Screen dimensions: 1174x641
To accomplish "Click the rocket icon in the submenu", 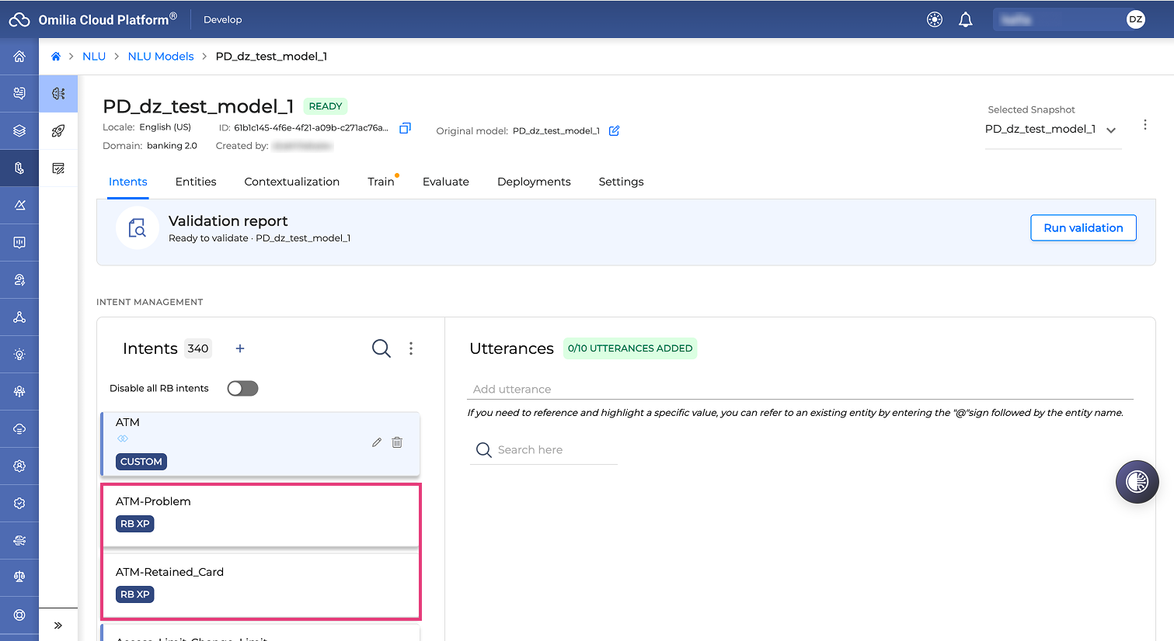I will [x=58, y=131].
